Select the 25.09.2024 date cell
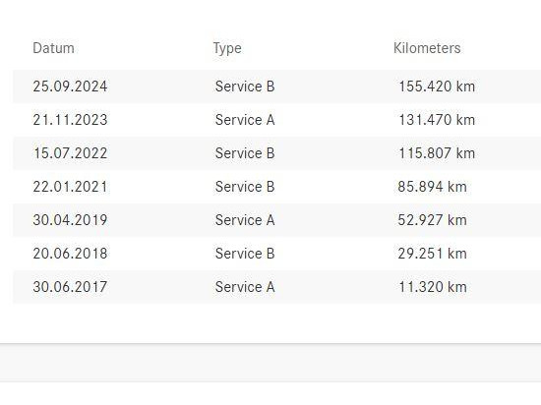Viewport: 541px width, 405px height. pyautogui.click(x=70, y=87)
